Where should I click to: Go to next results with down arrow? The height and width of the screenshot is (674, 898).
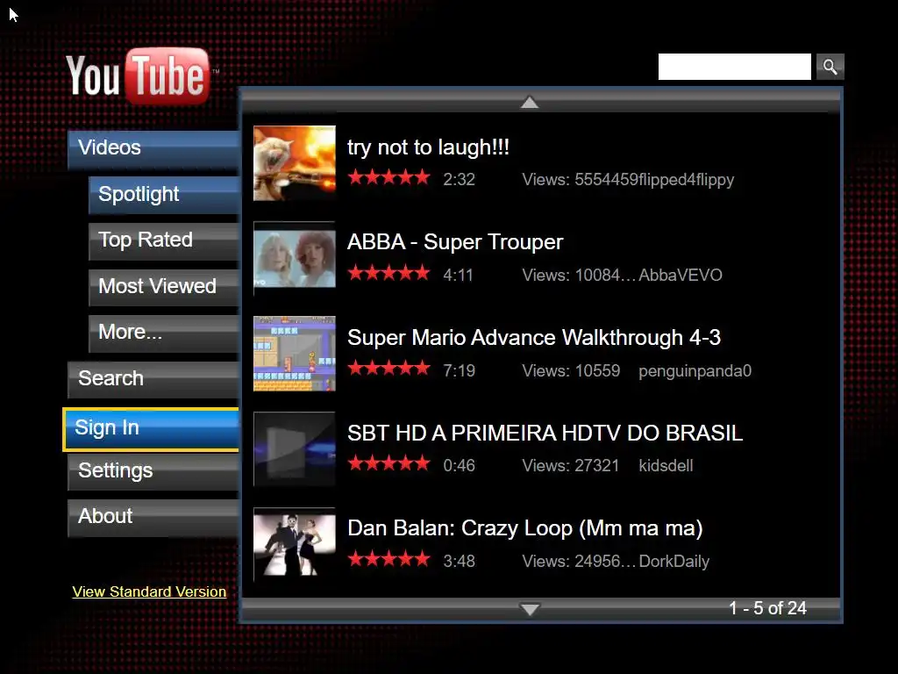(530, 609)
